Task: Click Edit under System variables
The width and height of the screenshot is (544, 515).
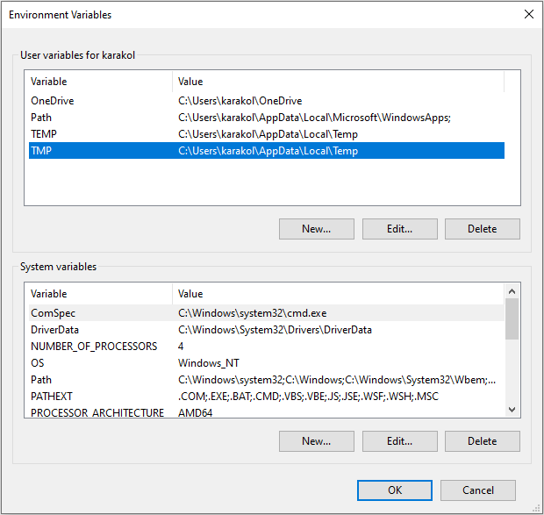Action: point(400,441)
